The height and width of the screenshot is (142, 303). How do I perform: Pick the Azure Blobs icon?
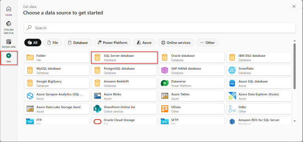[x=97, y=96]
